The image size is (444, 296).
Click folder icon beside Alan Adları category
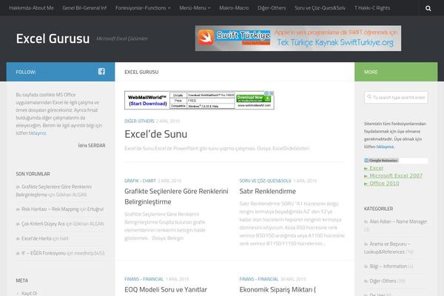point(366,222)
